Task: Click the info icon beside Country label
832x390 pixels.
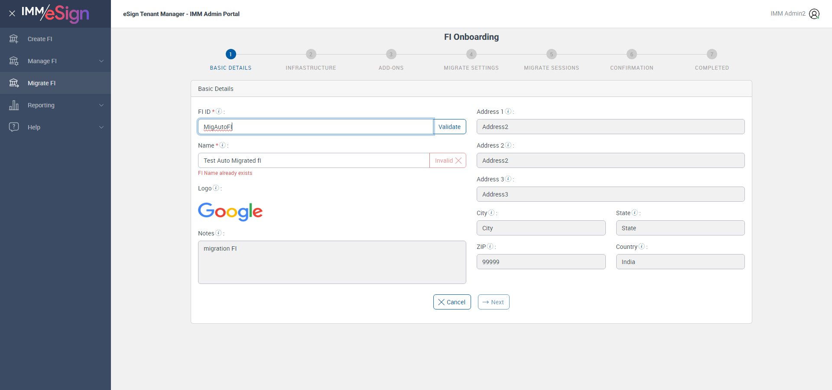Action: (x=641, y=246)
